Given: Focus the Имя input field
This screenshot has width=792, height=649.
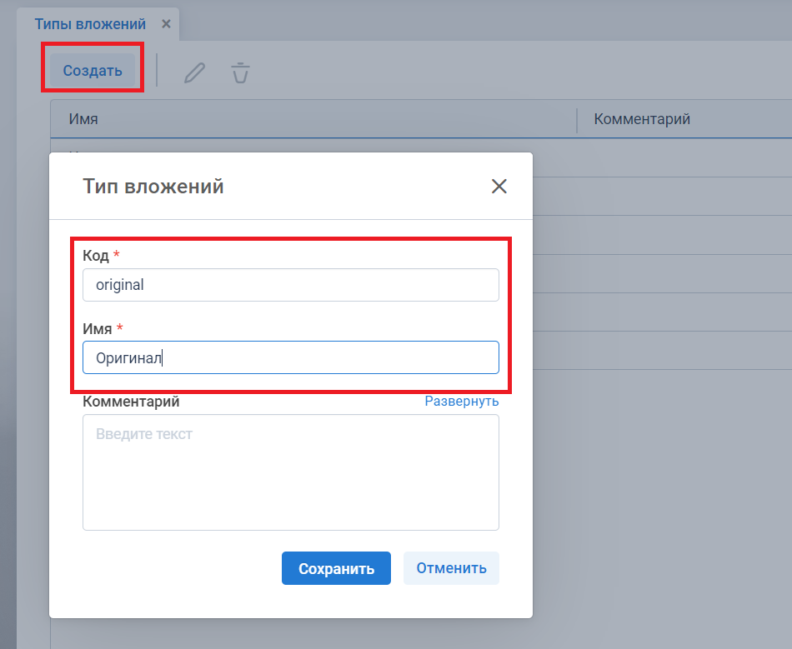Looking at the screenshot, I should pos(291,357).
